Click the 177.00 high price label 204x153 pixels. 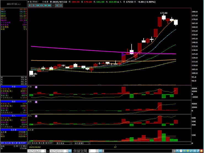(164, 13)
